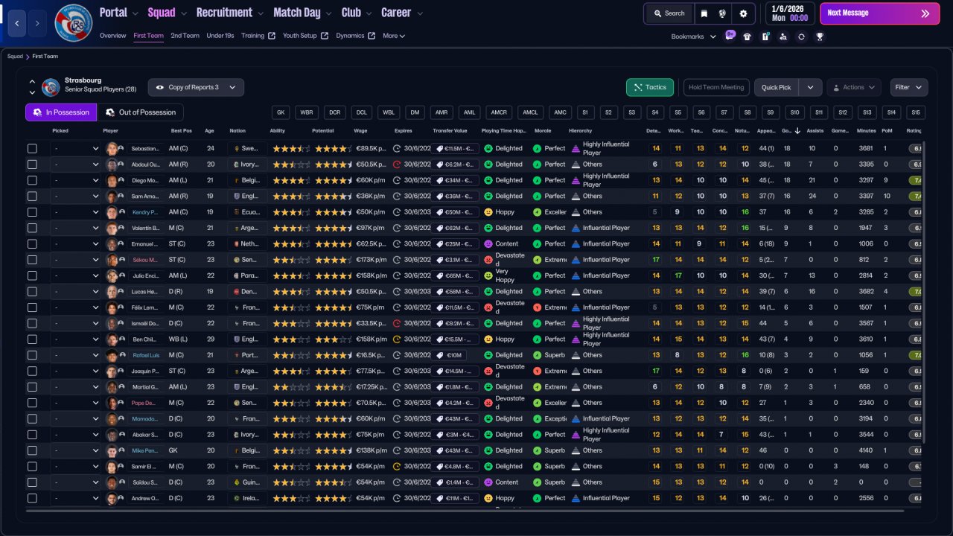The image size is (953, 536).
Task: Open the Career menu
Action: (x=401, y=13)
